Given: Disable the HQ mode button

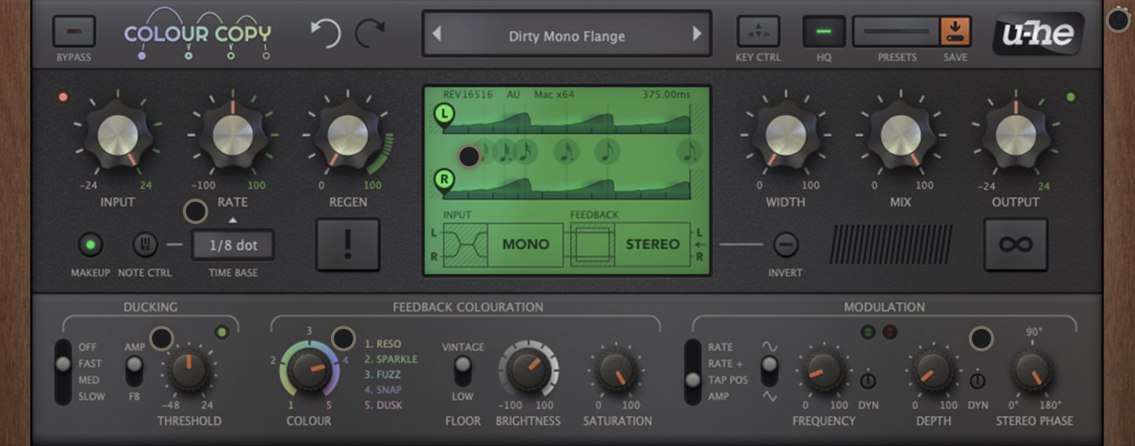Looking at the screenshot, I should [x=823, y=32].
